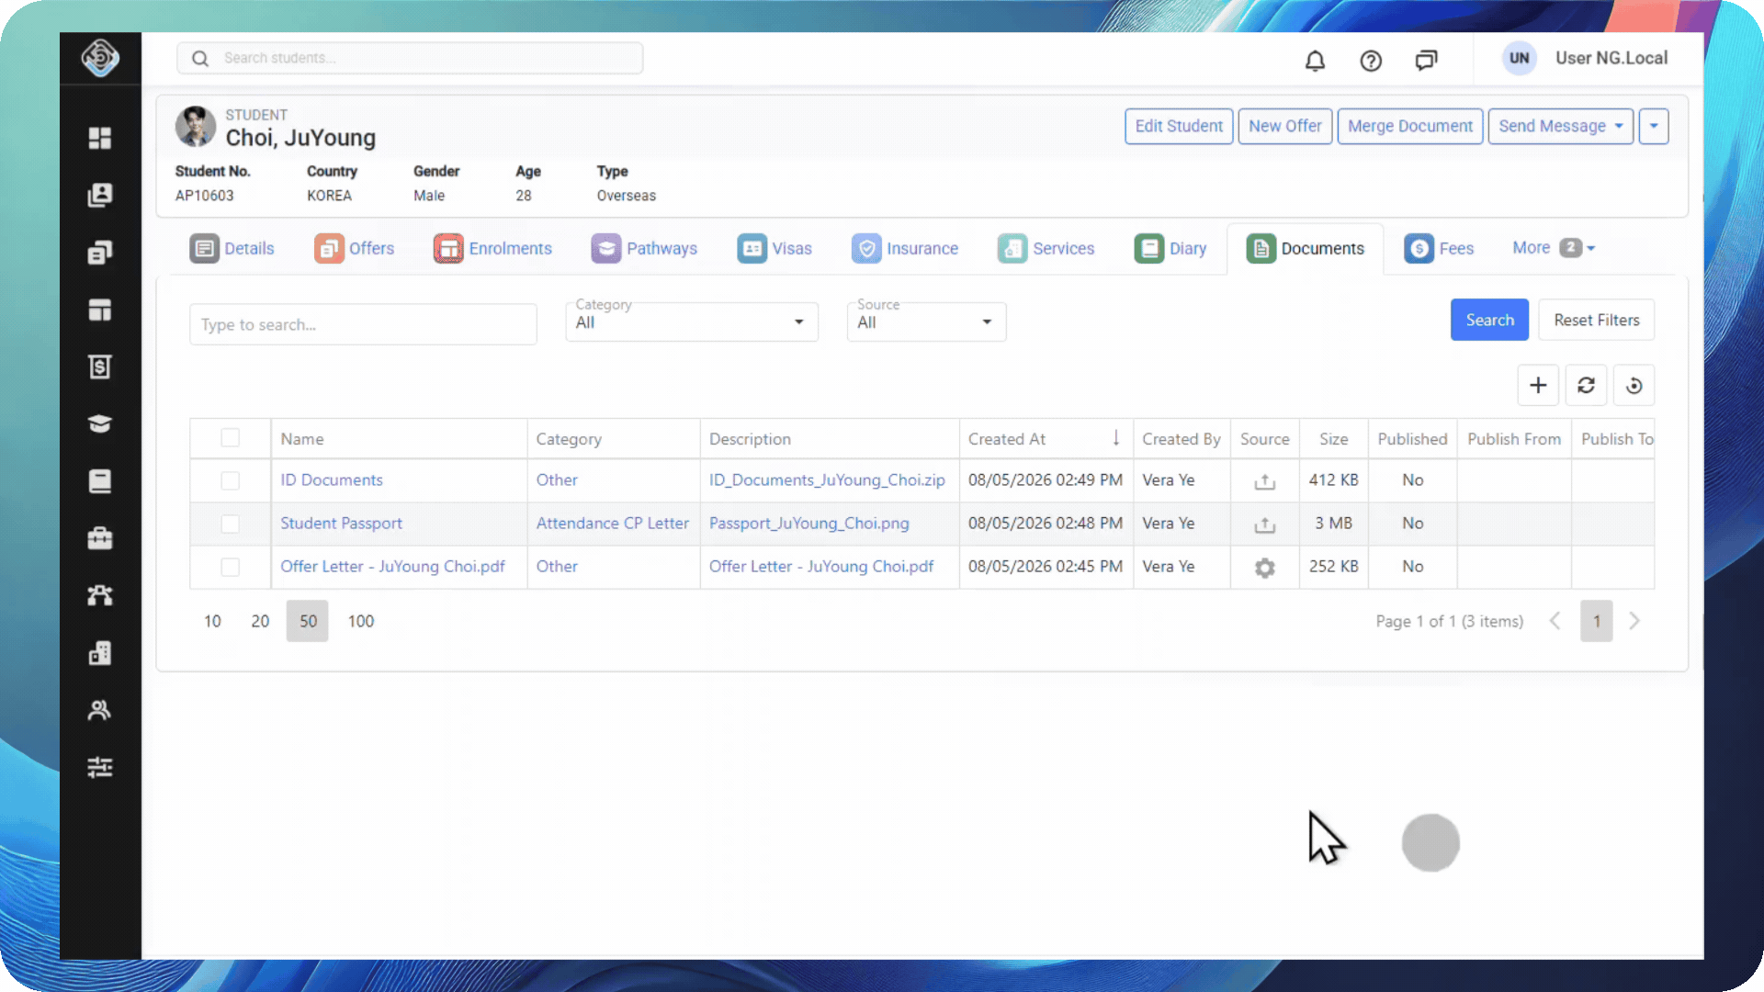Check the Student Passport row checkbox
Screen dimensions: 1764x992
click(x=230, y=524)
